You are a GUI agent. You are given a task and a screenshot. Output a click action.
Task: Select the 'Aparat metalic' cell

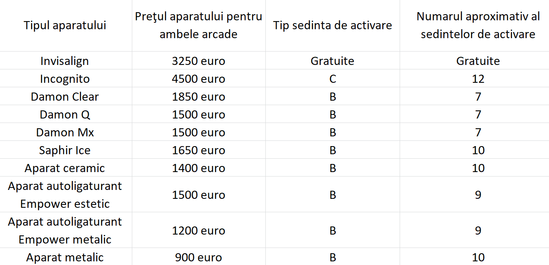[65, 257]
